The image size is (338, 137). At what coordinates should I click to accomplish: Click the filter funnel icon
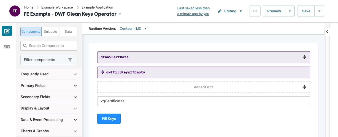[x=70, y=60]
